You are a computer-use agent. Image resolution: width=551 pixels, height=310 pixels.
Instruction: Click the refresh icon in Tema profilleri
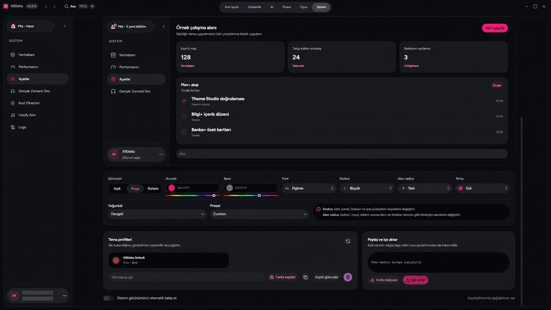(x=348, y=241)
